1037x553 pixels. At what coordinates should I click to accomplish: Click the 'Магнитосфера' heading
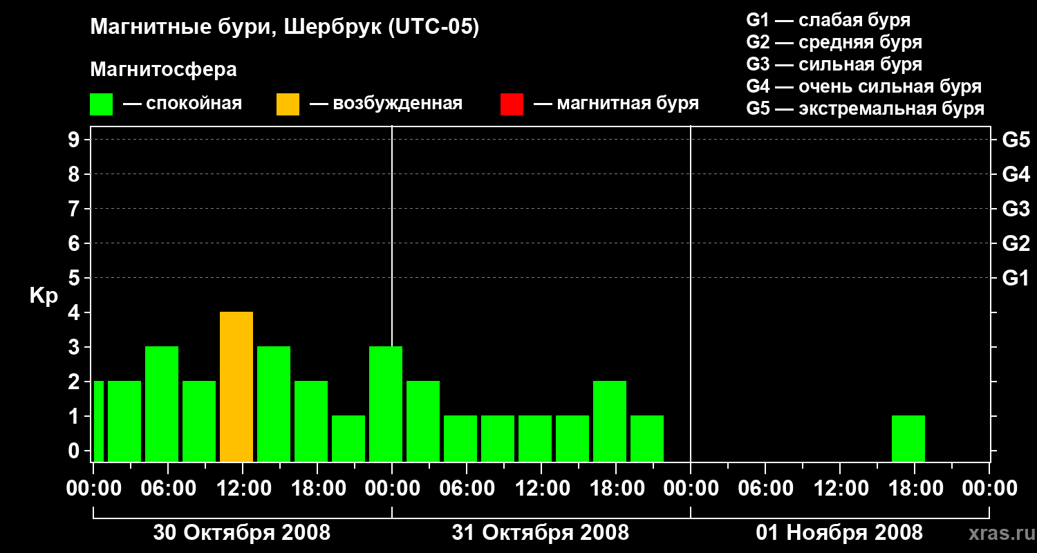coord(164,70)
